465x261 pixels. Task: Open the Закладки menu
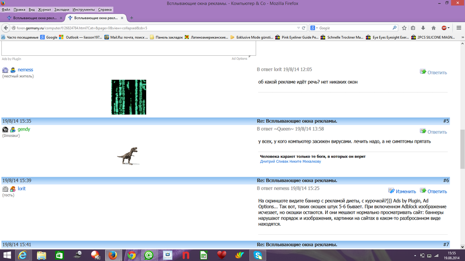click(x=61, y=10)
